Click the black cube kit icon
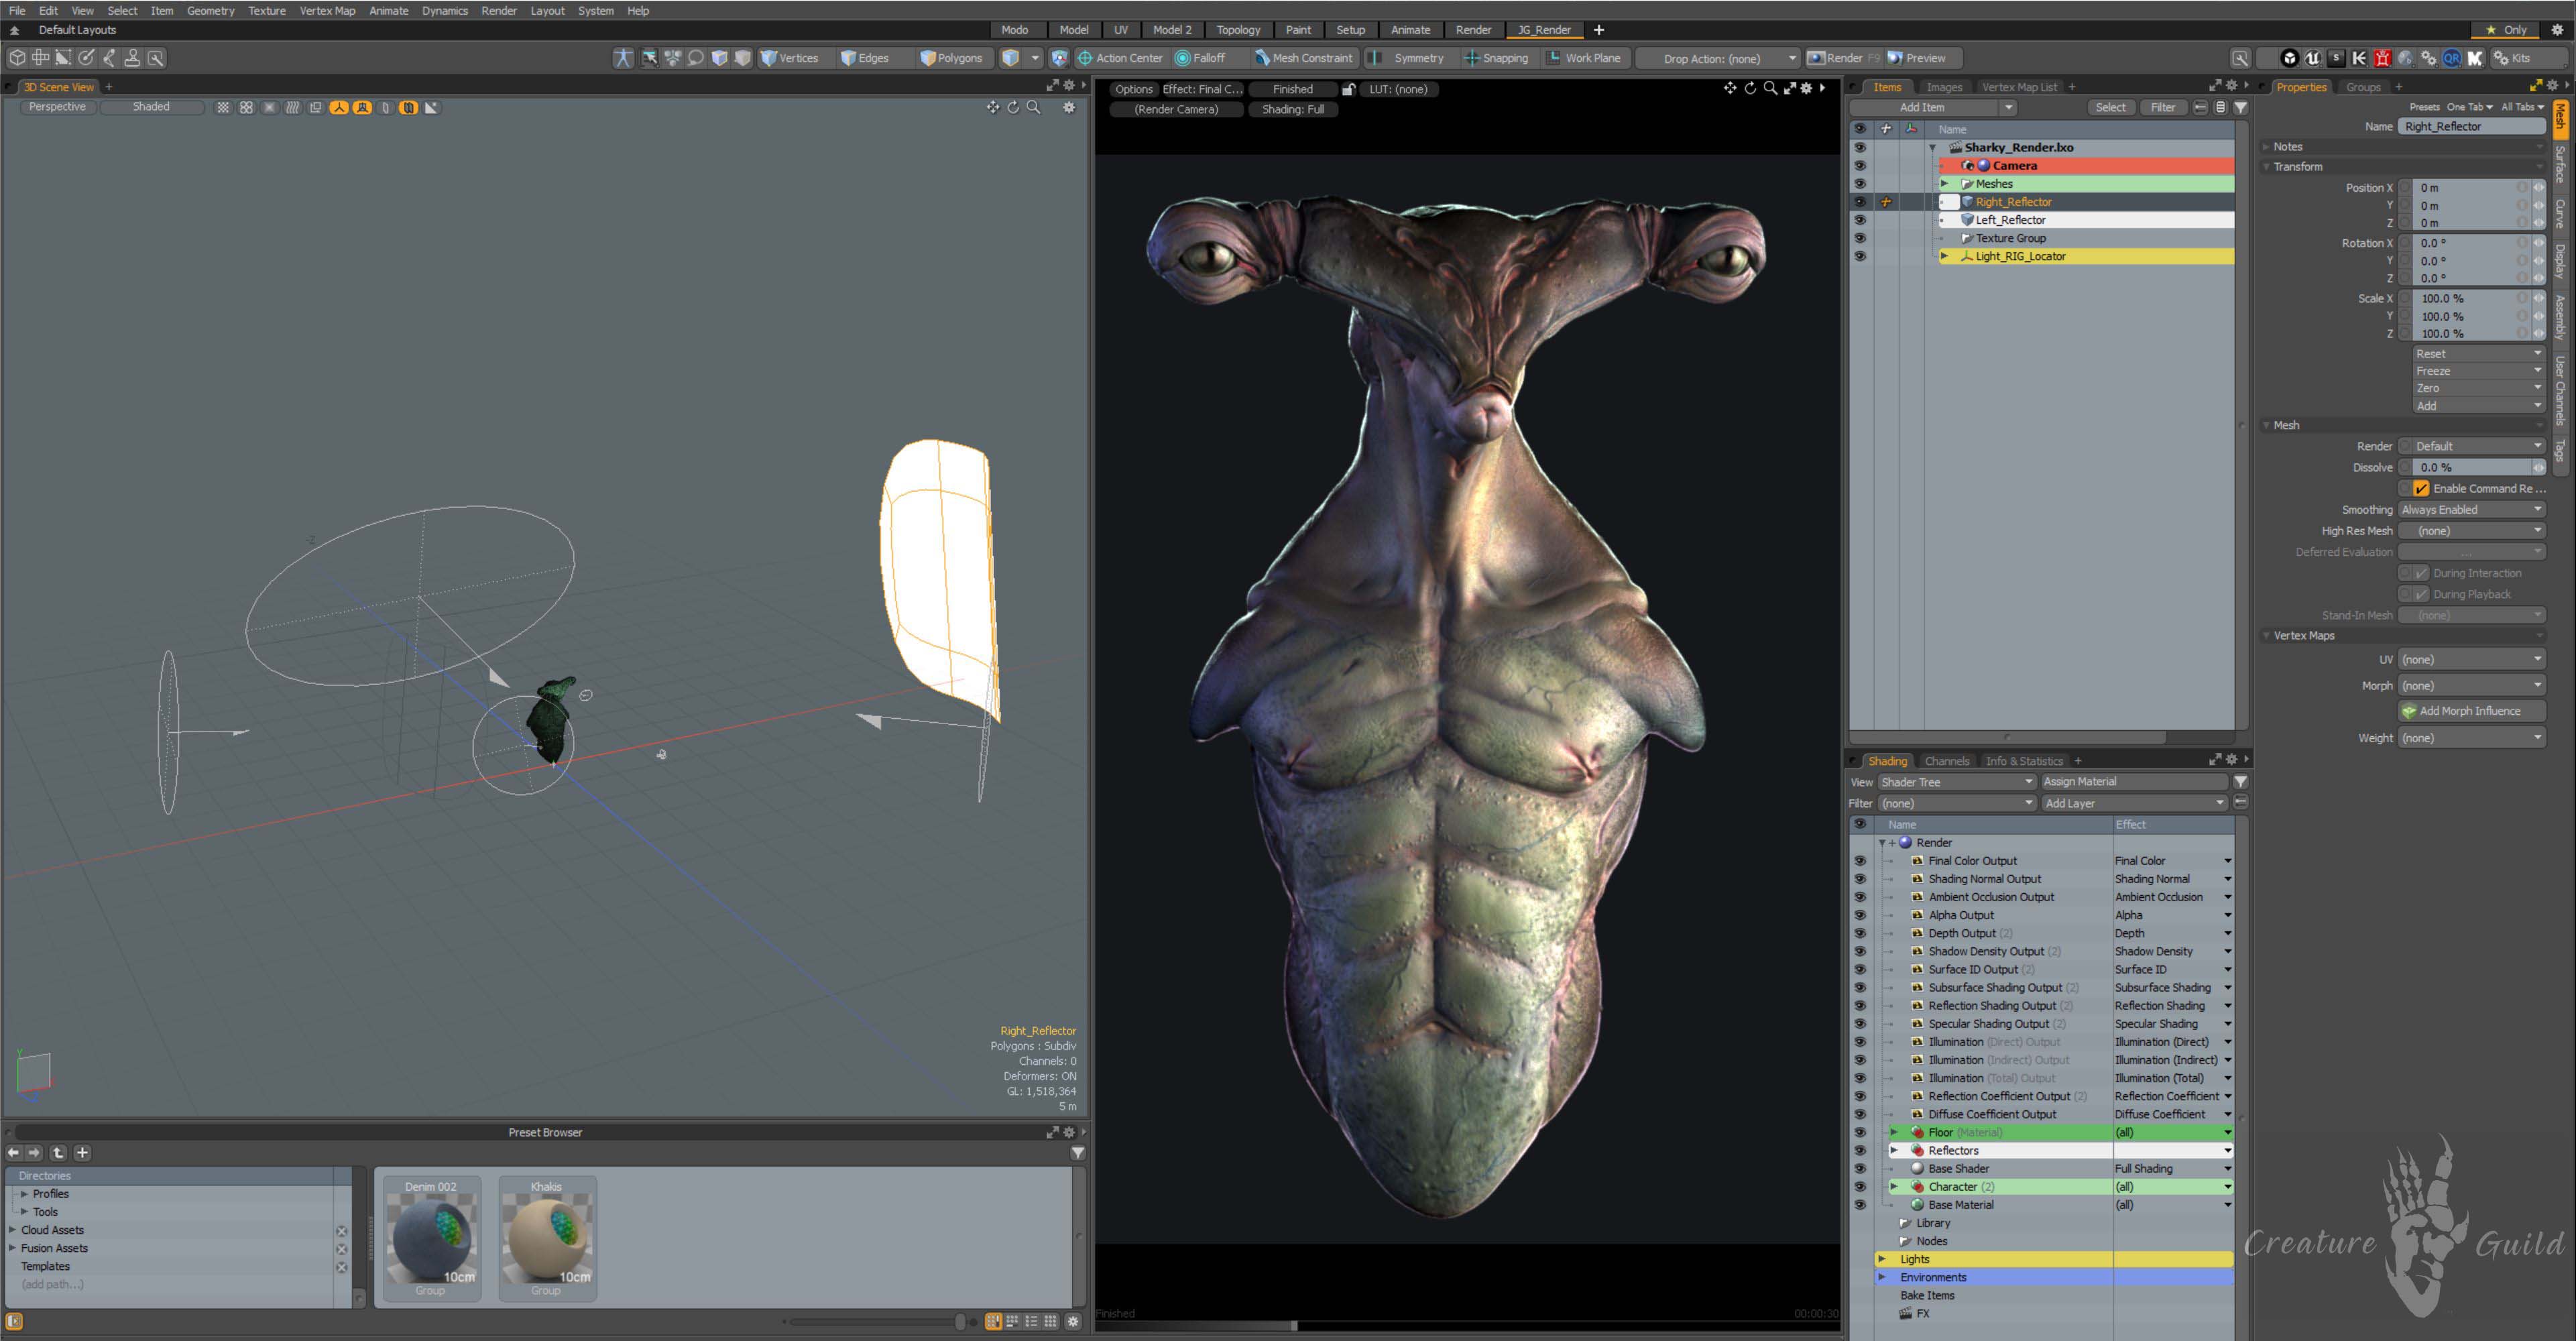2576x1341 pixels. coord(2289,58)
